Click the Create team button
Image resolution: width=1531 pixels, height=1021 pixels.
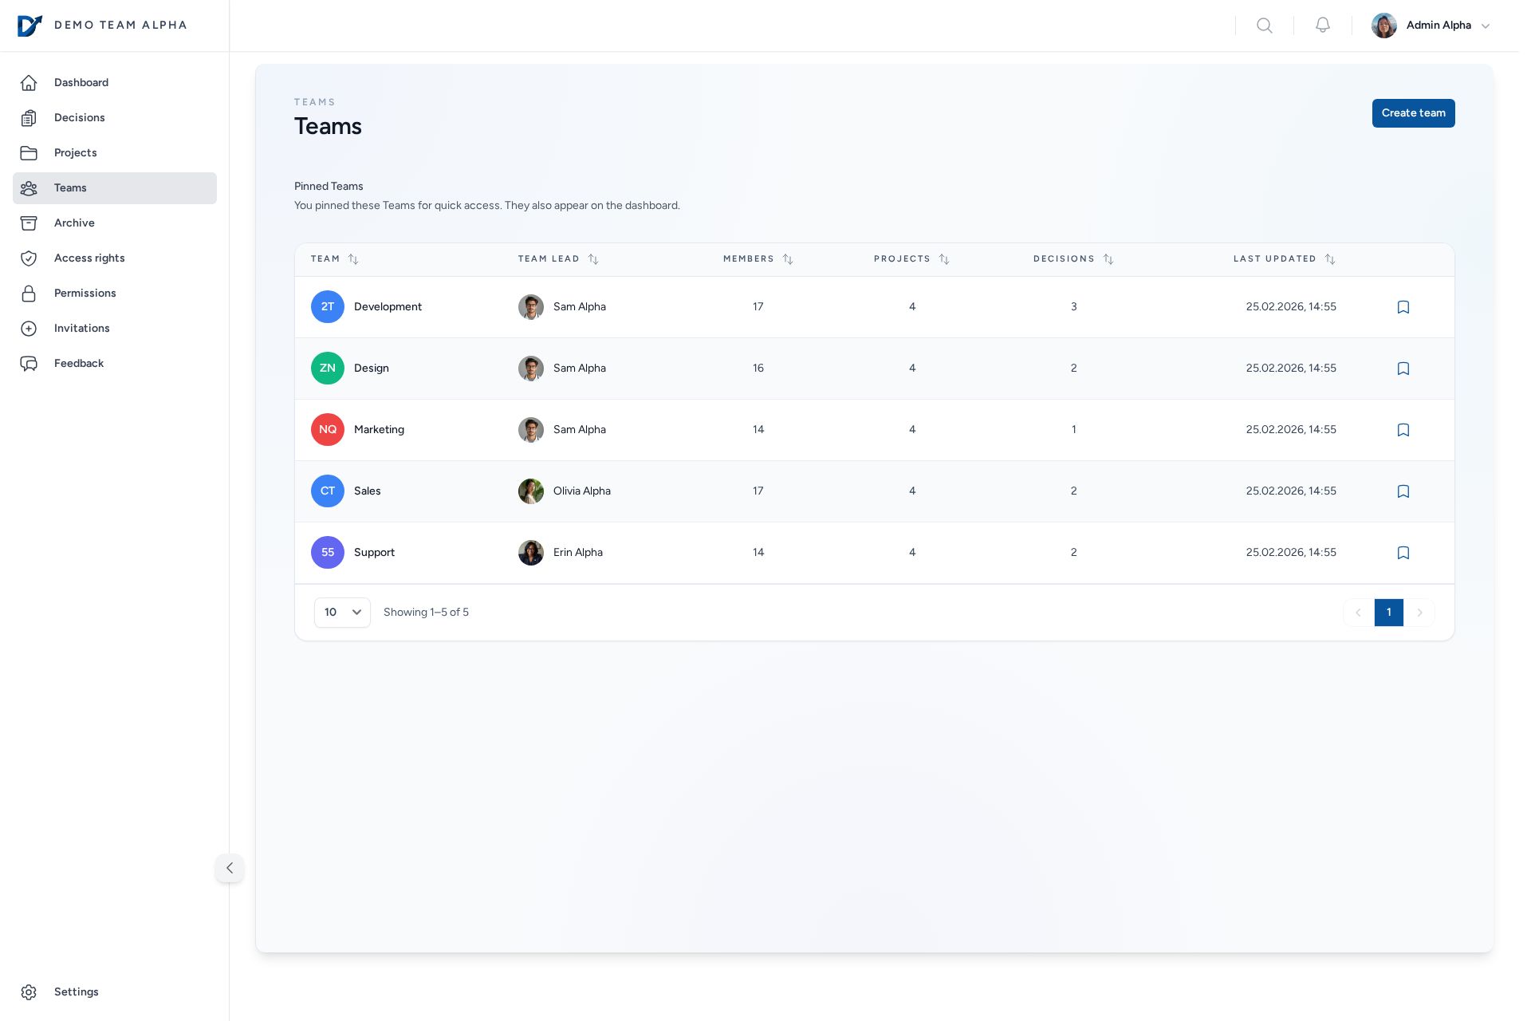click(1413, 112)
